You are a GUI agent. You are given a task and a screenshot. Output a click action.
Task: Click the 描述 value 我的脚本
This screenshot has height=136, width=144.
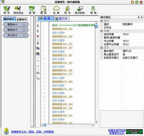127,24
